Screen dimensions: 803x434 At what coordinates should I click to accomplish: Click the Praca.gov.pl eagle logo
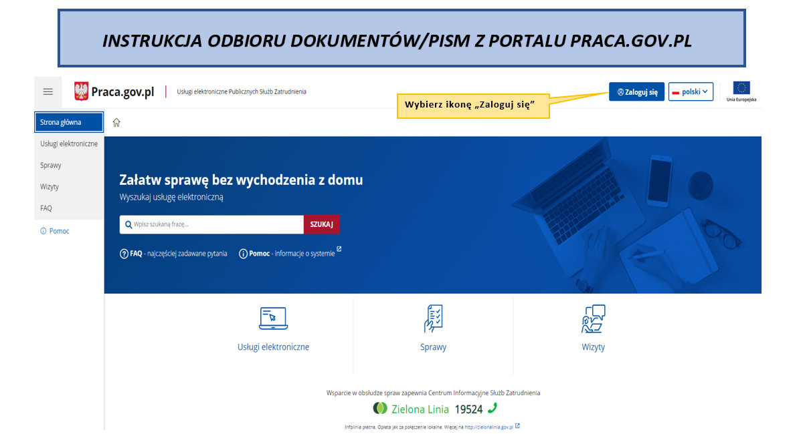82,91
